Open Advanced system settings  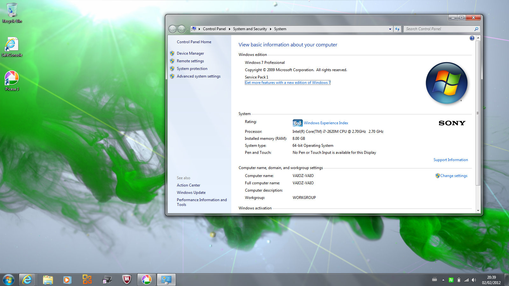click(199, 76)
